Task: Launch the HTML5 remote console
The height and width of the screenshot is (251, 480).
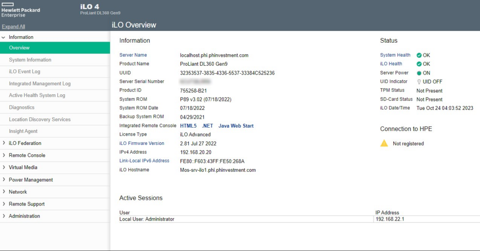Action: 188,126
